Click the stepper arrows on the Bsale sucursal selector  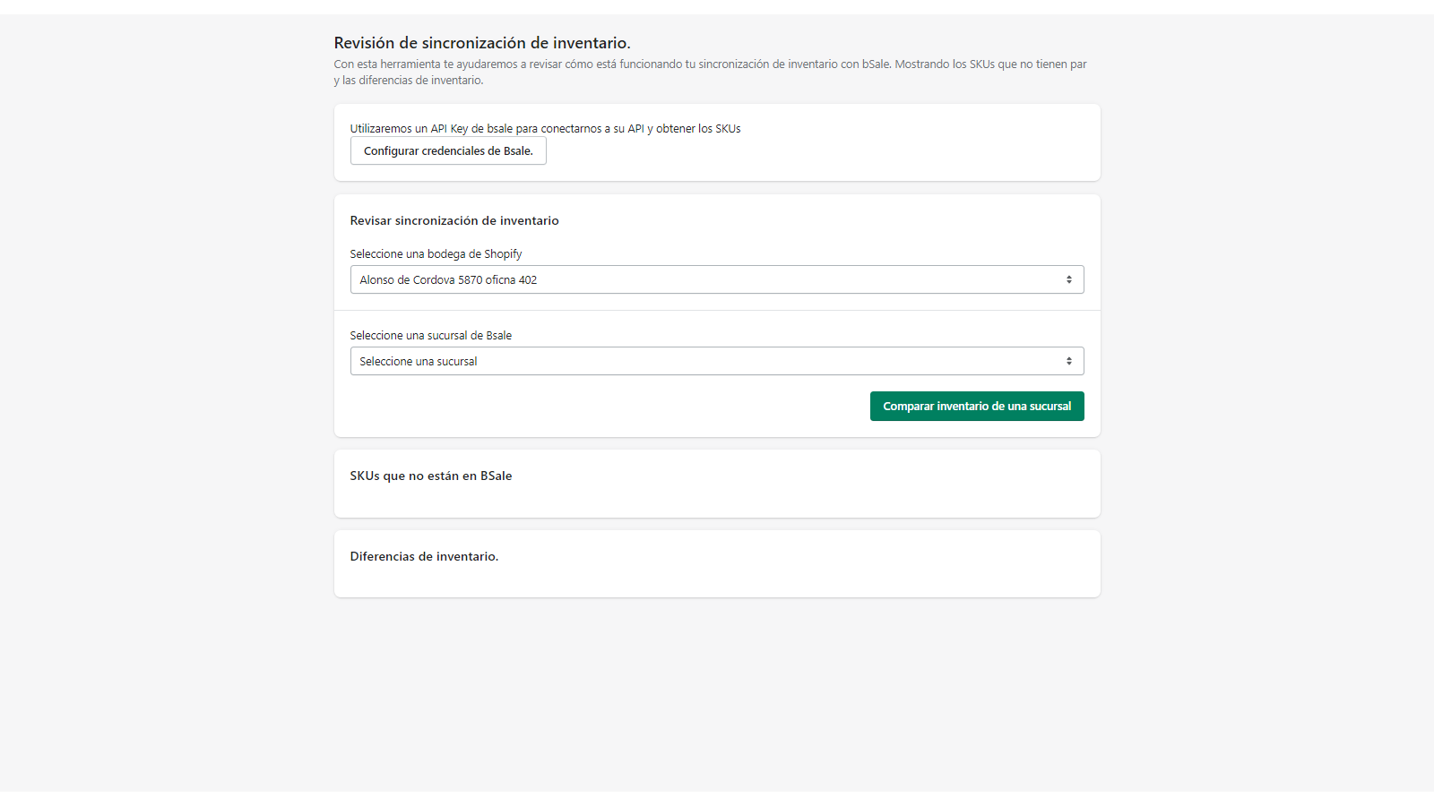(1069, 361)
